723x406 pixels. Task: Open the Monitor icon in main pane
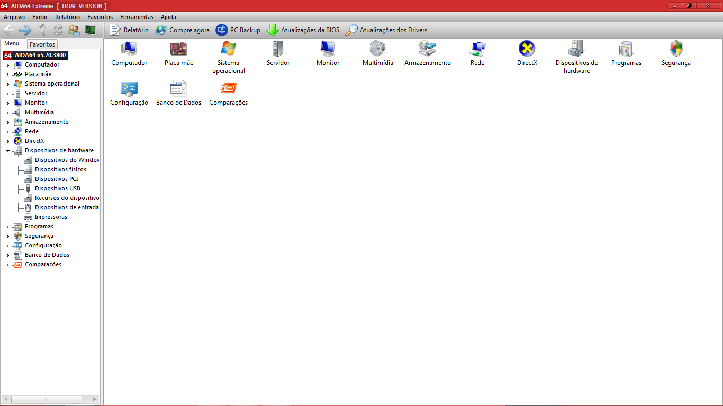coord(328,53)
